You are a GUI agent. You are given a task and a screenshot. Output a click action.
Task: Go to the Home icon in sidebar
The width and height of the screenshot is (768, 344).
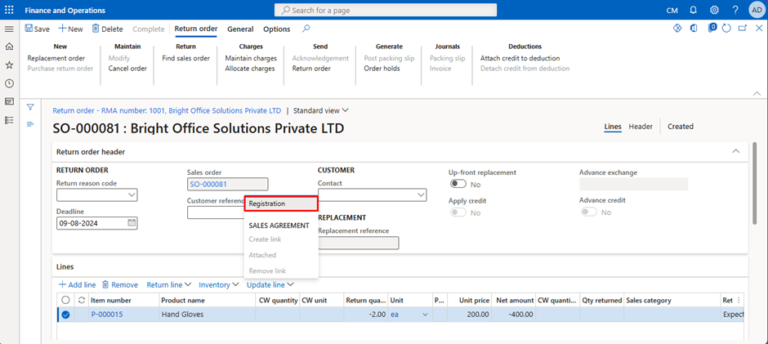[x=9, y=47]
